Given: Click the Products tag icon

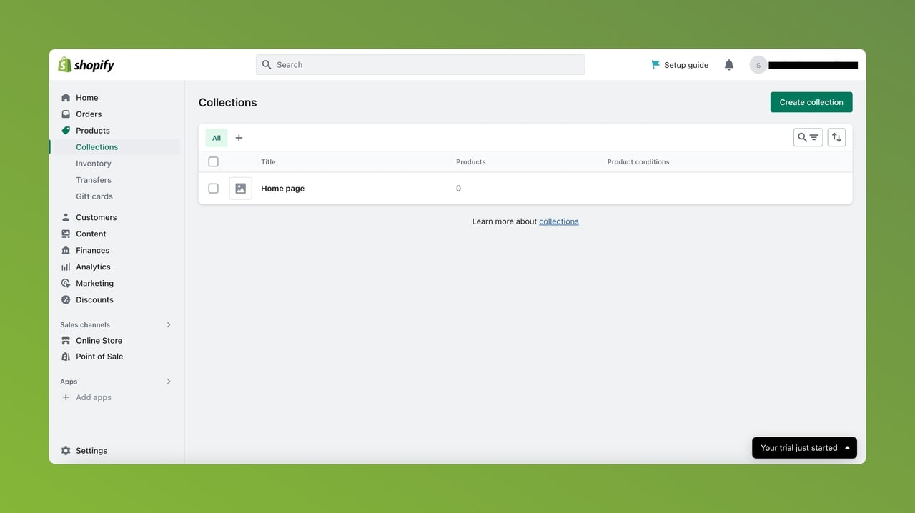Looking at the screenshot, I should tap(66, 131).
